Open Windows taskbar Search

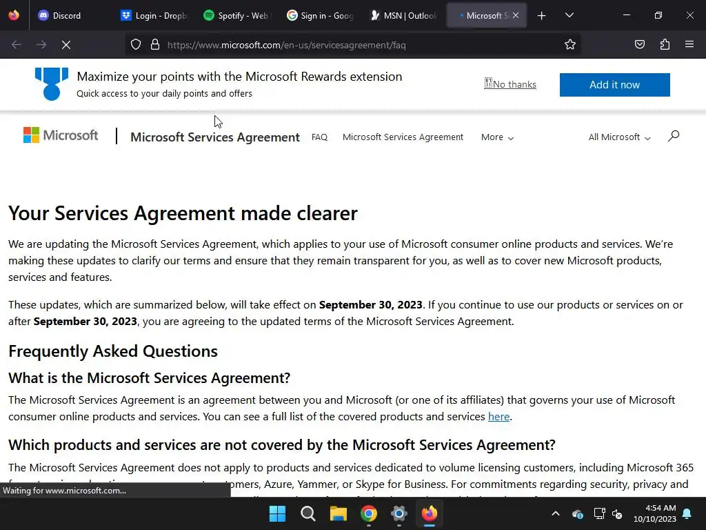click(308, 513)
